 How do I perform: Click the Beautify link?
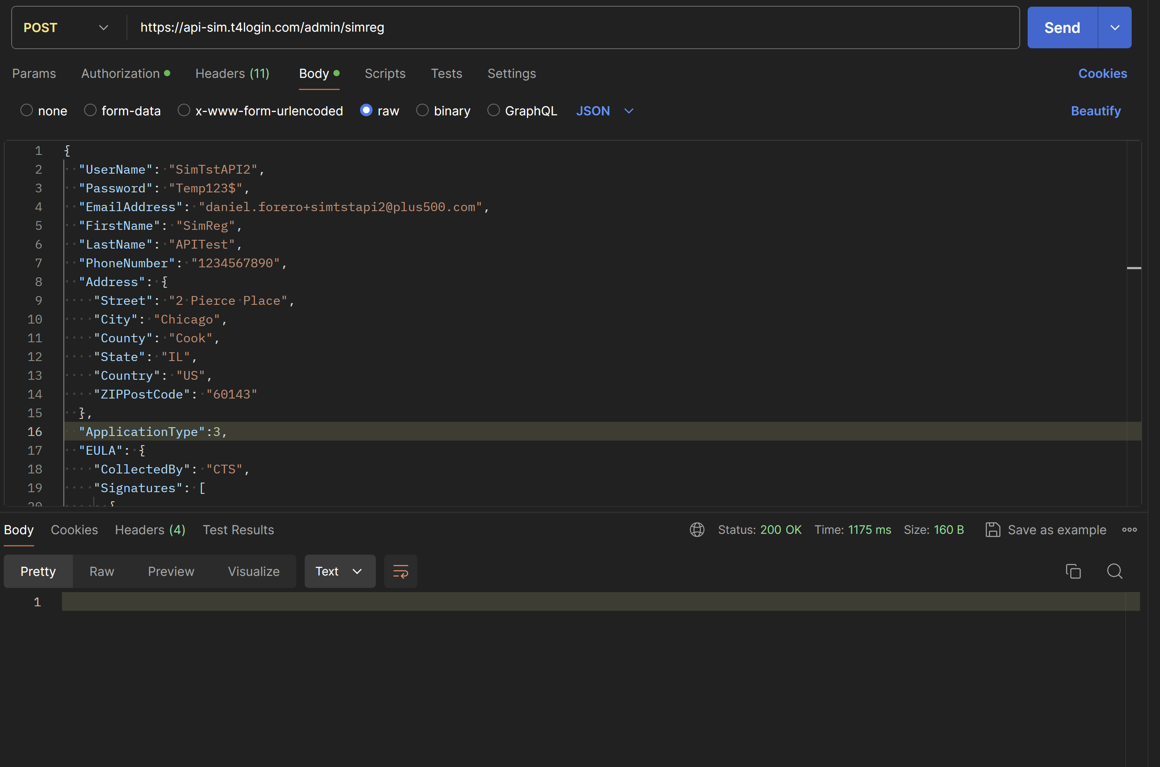[x=1095, y=111]
